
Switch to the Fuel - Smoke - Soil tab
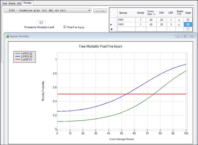11,2
